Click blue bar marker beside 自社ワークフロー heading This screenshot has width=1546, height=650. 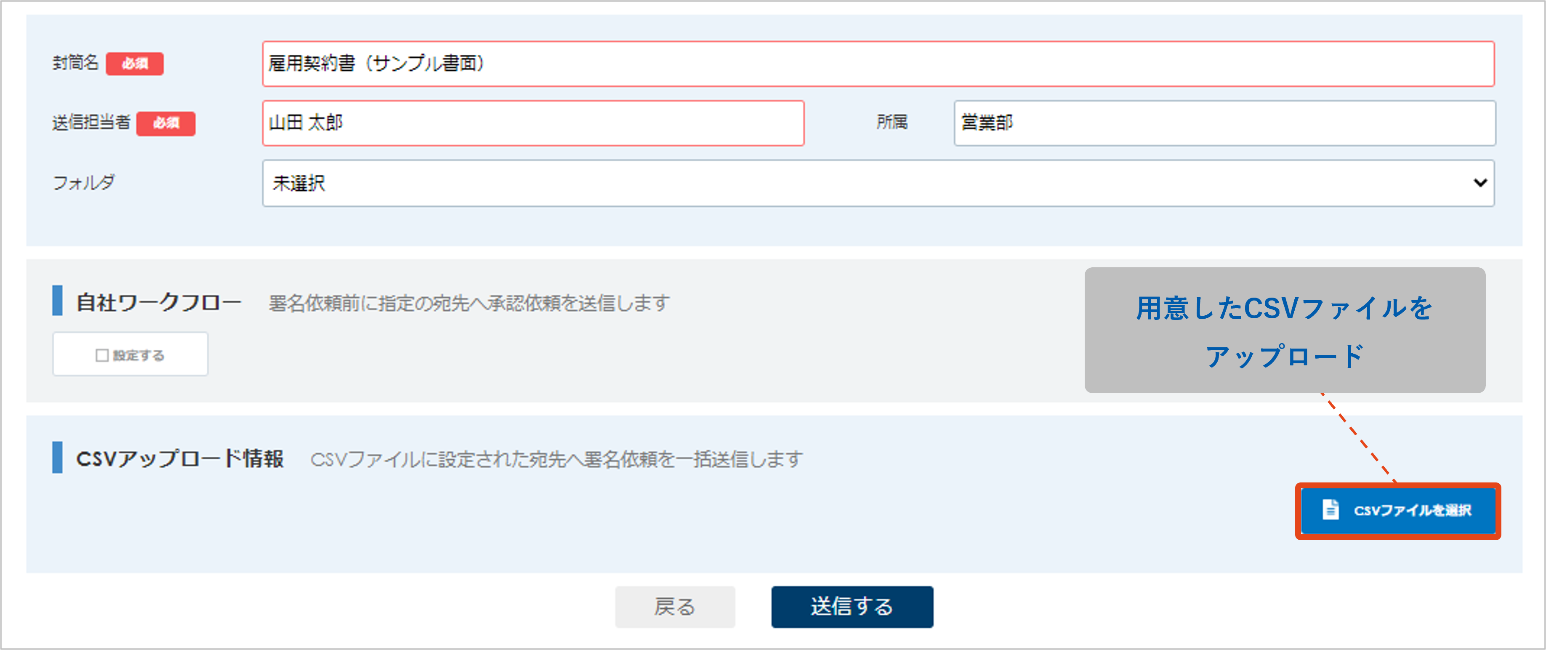coord(58,301)
